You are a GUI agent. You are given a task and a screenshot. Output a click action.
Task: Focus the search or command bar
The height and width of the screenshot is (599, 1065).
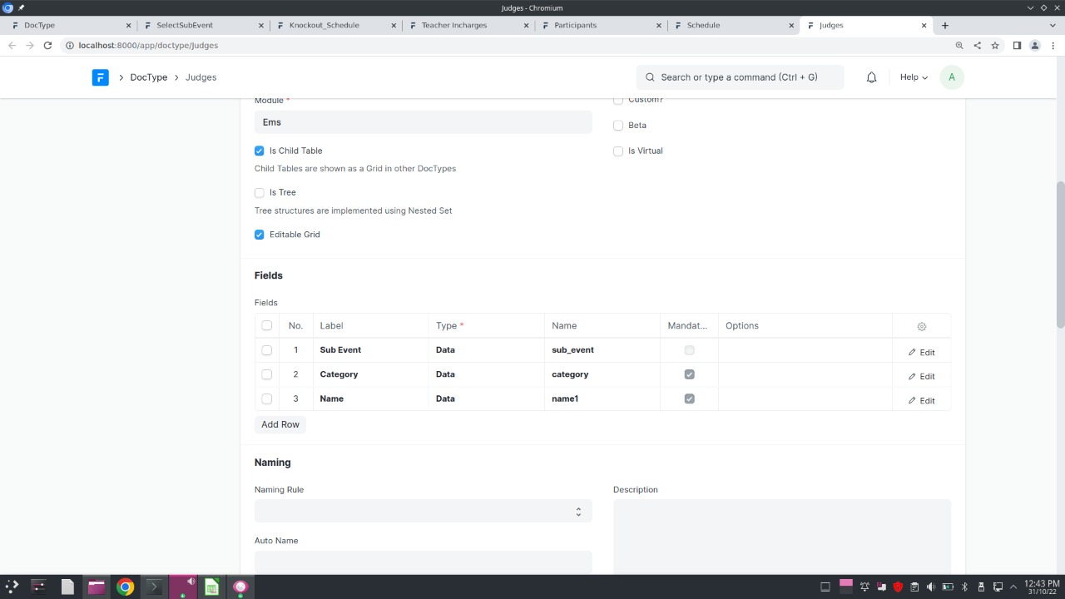tap(741, 77)
